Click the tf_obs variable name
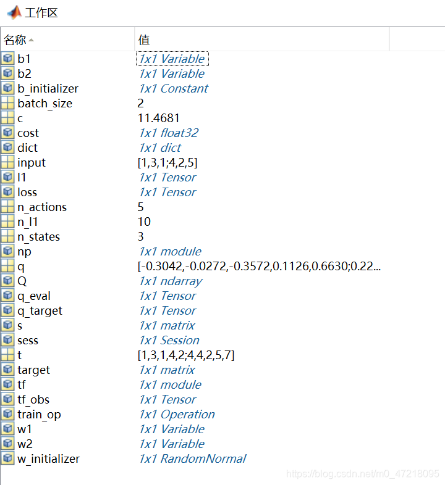Image resolution: width=445 pixels, height=485 pixels. pos(33,400)
